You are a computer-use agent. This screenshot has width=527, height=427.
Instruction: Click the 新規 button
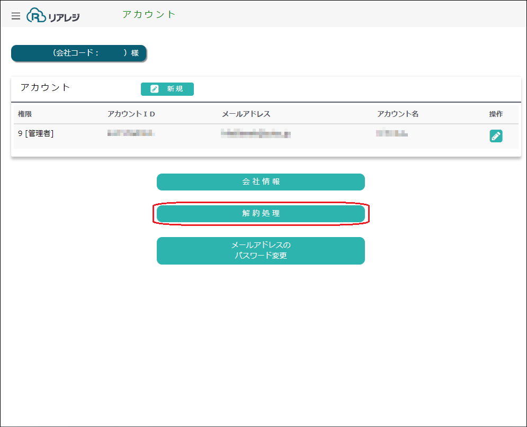[167, 89]
